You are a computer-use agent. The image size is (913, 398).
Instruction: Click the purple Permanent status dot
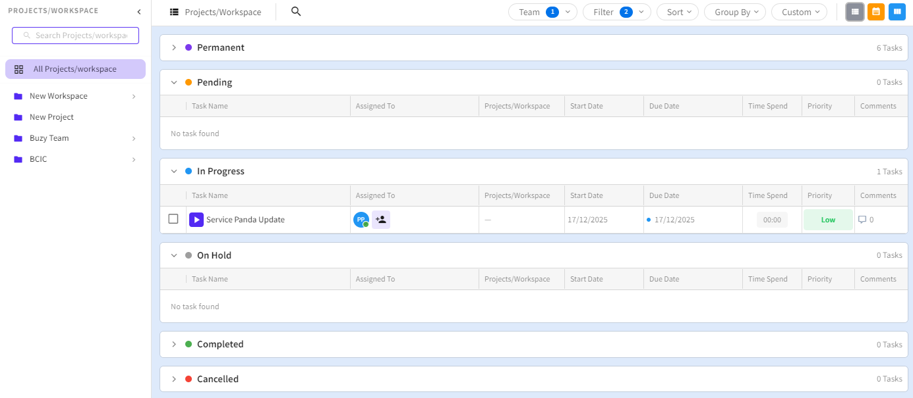(x=189, y=47)
